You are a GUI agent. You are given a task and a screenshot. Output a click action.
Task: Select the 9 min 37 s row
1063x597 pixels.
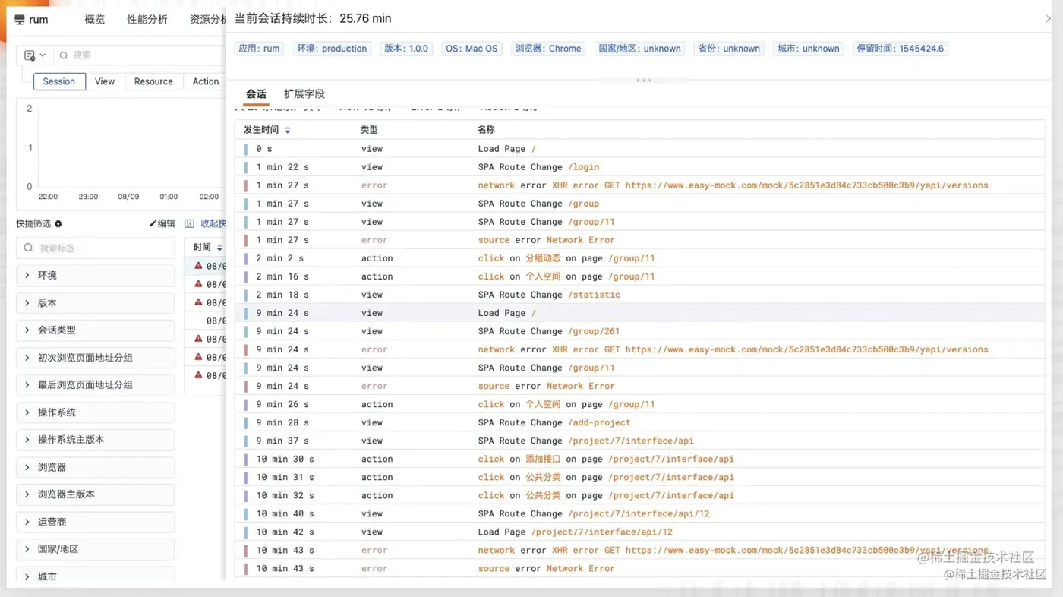coord(639,441)
